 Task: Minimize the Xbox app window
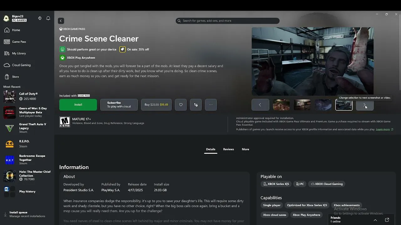pos(377,14)
